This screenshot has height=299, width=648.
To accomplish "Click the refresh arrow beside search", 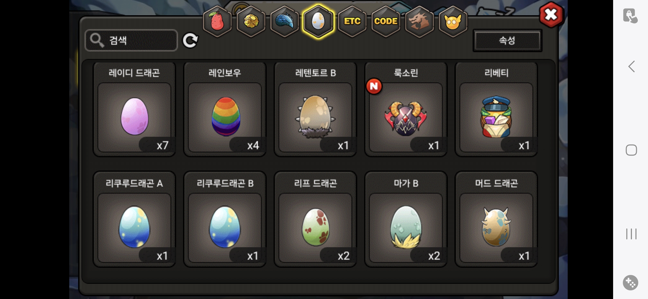I will [x=190, y=40].
